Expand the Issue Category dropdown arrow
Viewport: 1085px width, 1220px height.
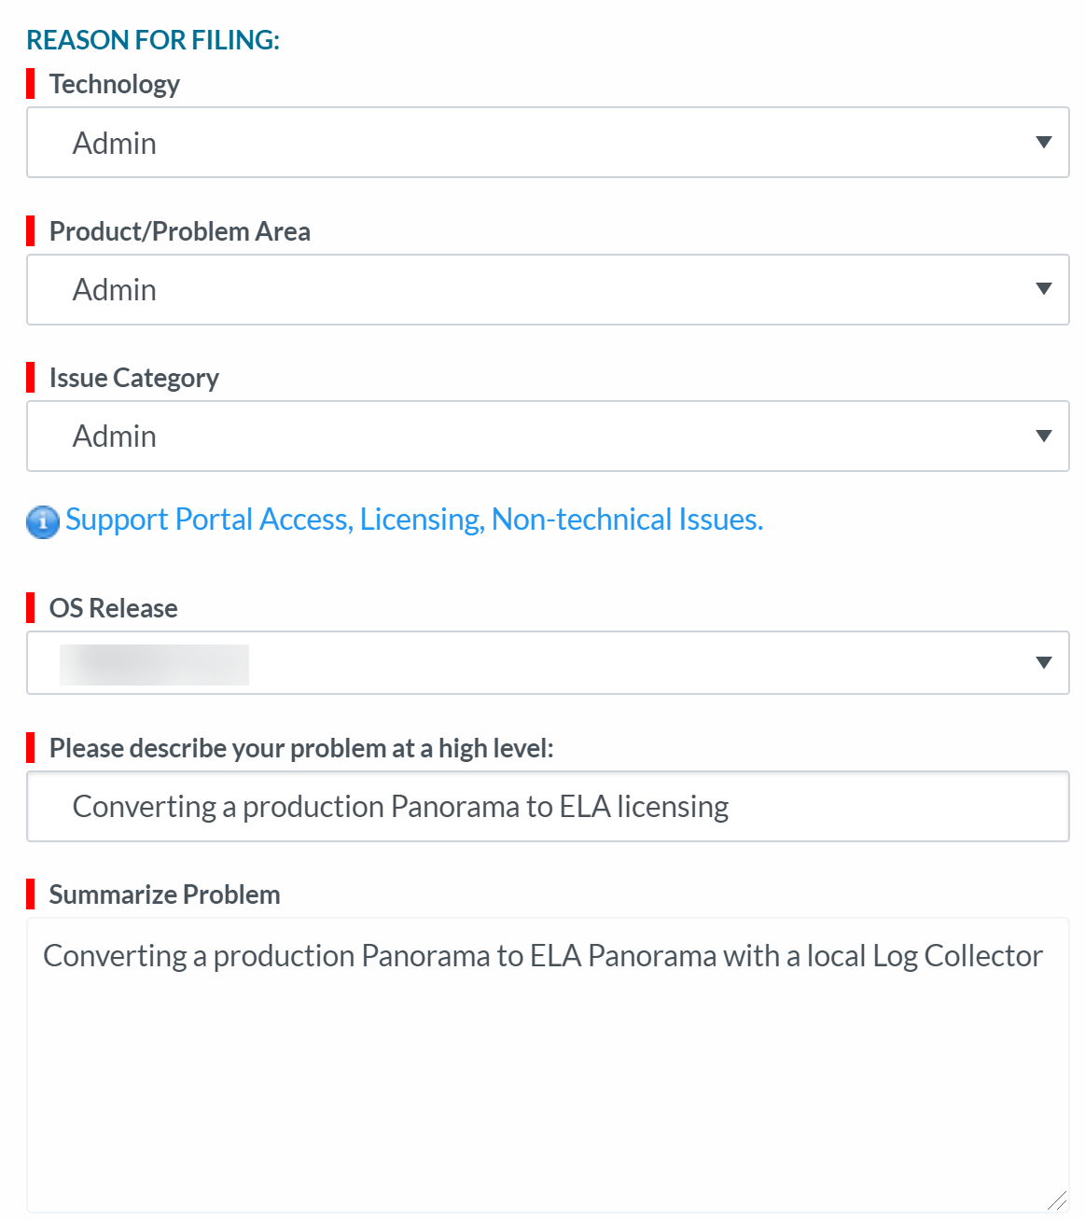1044,436
